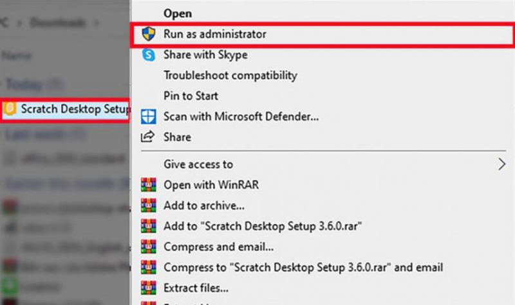
Task: Click the Scratch Desktop Setup file icon
Action: (10, 109)
